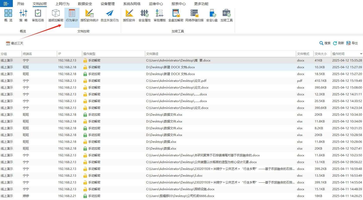打开网络存储扫描

tap(195, 16)
